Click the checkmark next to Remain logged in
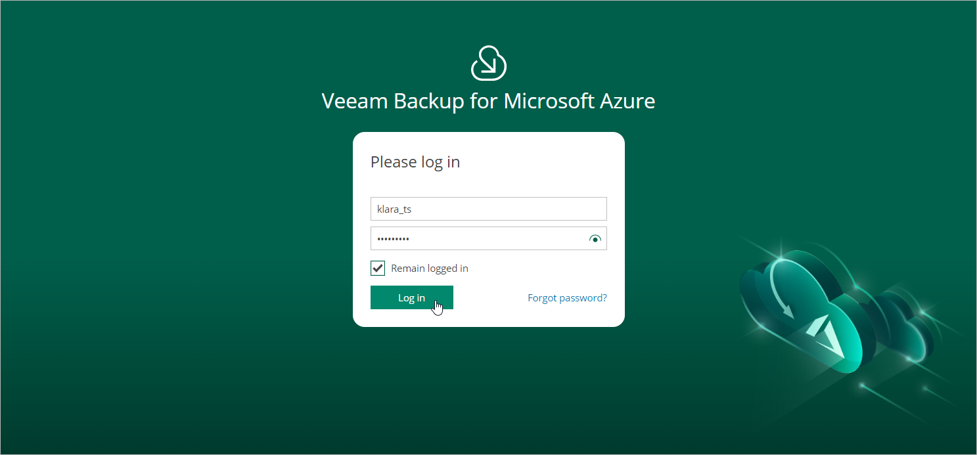This screenshot has height=455, width=977. pyautogui.click(x=378, y=269)
